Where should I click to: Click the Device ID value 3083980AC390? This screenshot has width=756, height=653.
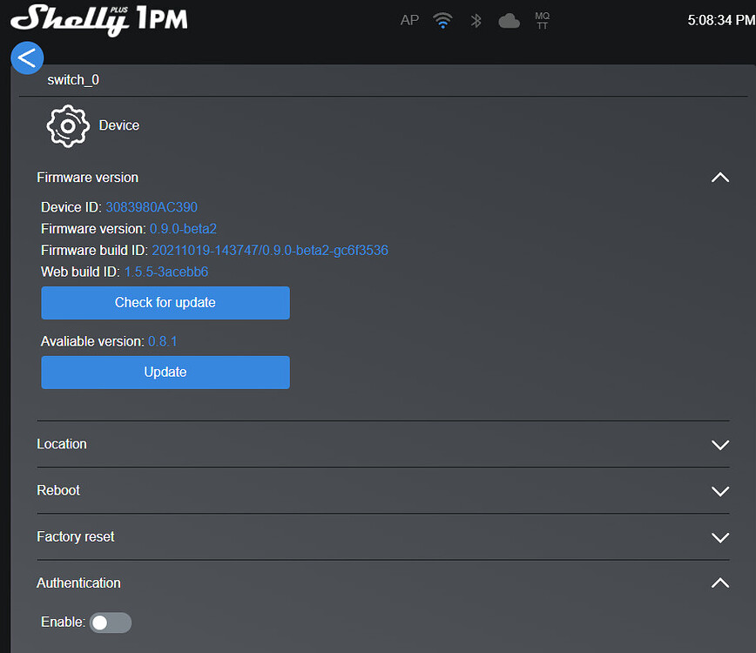(x=151, y=207)
